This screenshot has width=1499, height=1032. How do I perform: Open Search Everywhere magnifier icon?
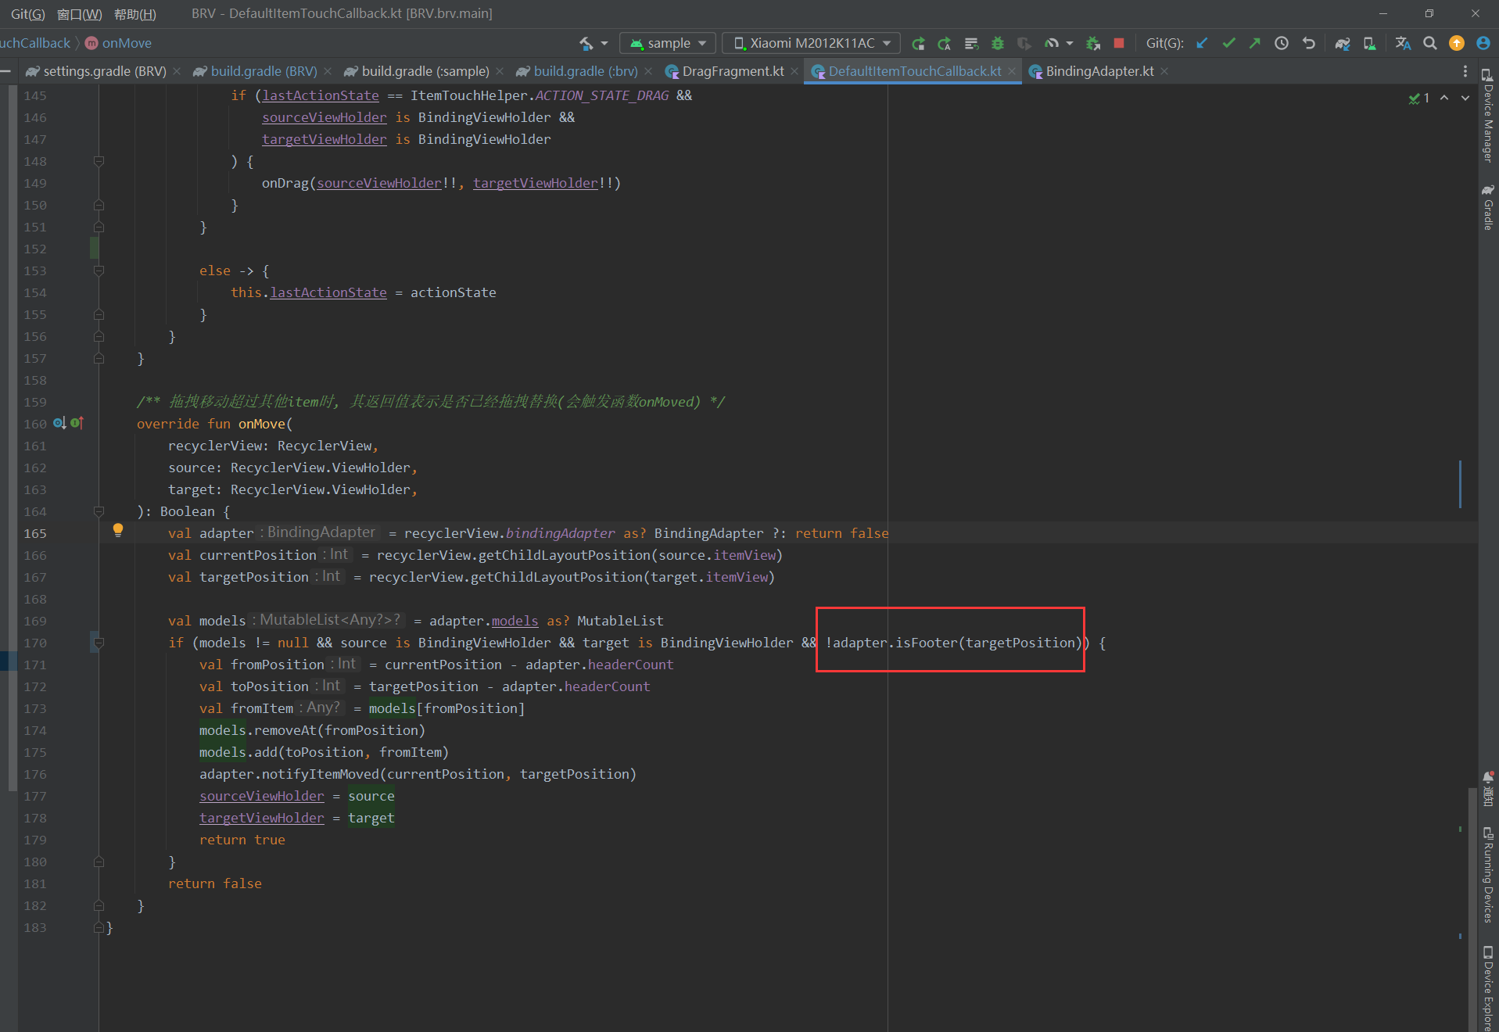tap(1430, 43)
